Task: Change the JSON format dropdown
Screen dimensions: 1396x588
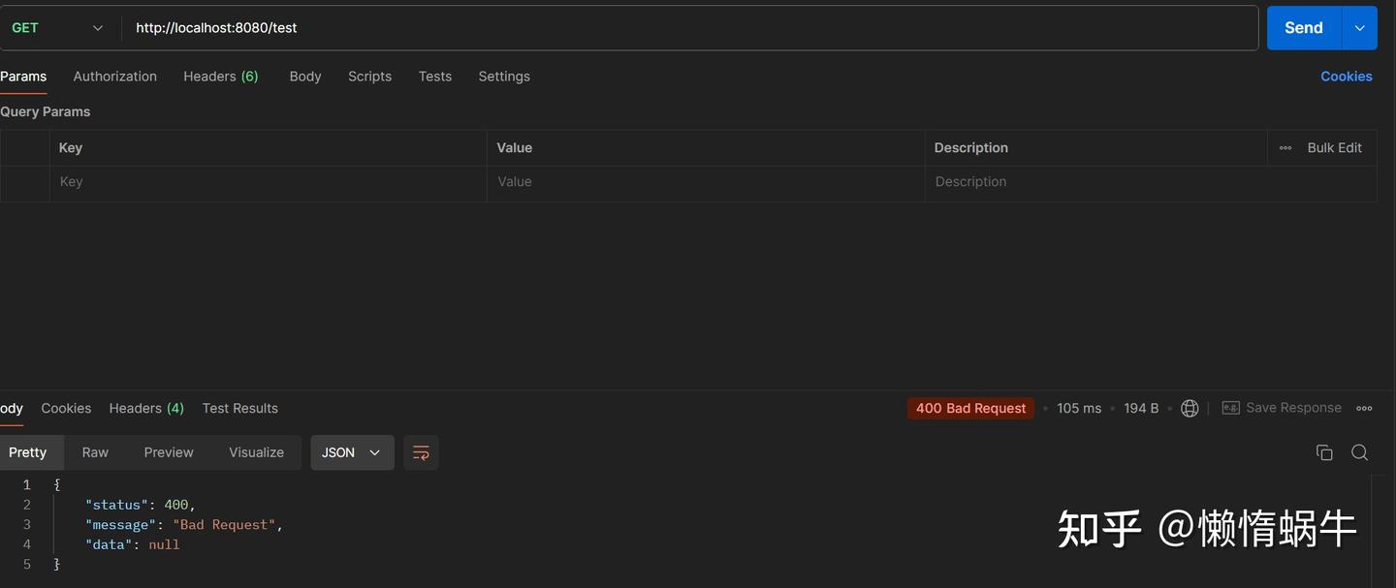Action: click(351, 452)
